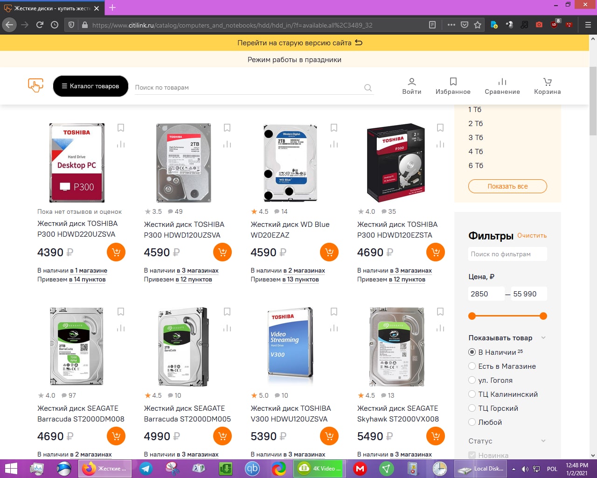
Task: Open a new browser tab
Action: click(112, 7)
